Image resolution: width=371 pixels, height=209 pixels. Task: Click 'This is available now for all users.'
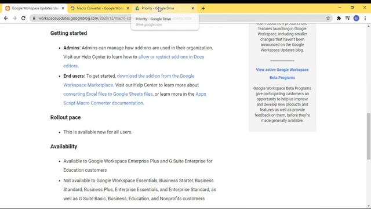click(x=98, y=132)
